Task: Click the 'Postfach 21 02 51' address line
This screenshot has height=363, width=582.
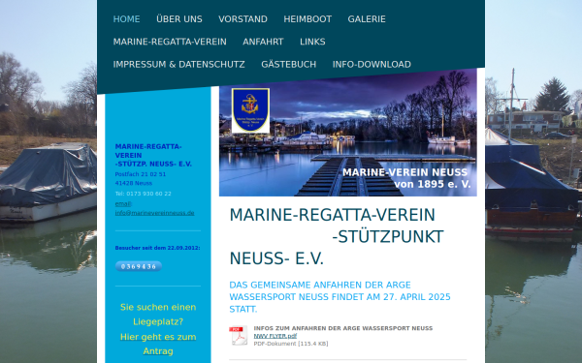Action: 141,174
